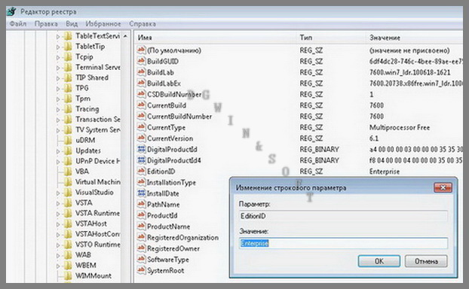
Task: Select the VSTA folder icon
Action: tap(68, 202)
